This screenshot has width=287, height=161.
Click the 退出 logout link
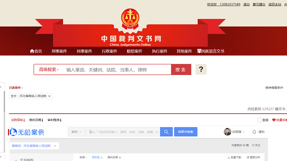tap(246, 5)
